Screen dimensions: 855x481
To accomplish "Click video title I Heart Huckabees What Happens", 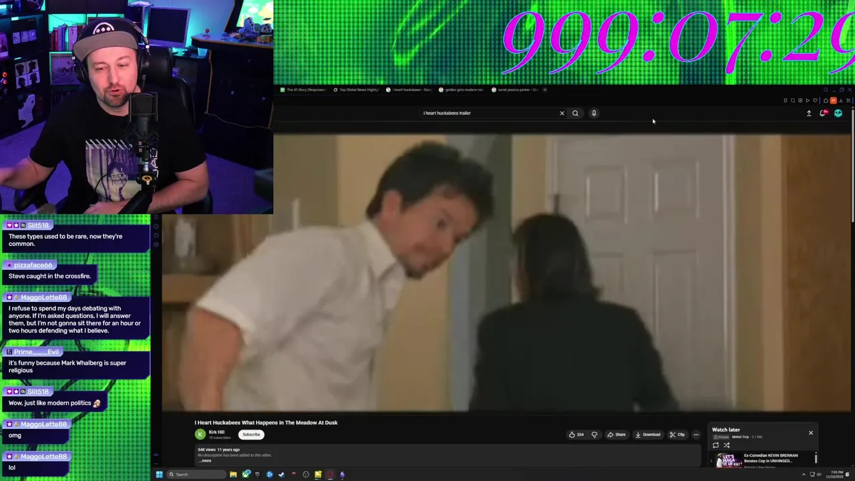I will 266,422.
